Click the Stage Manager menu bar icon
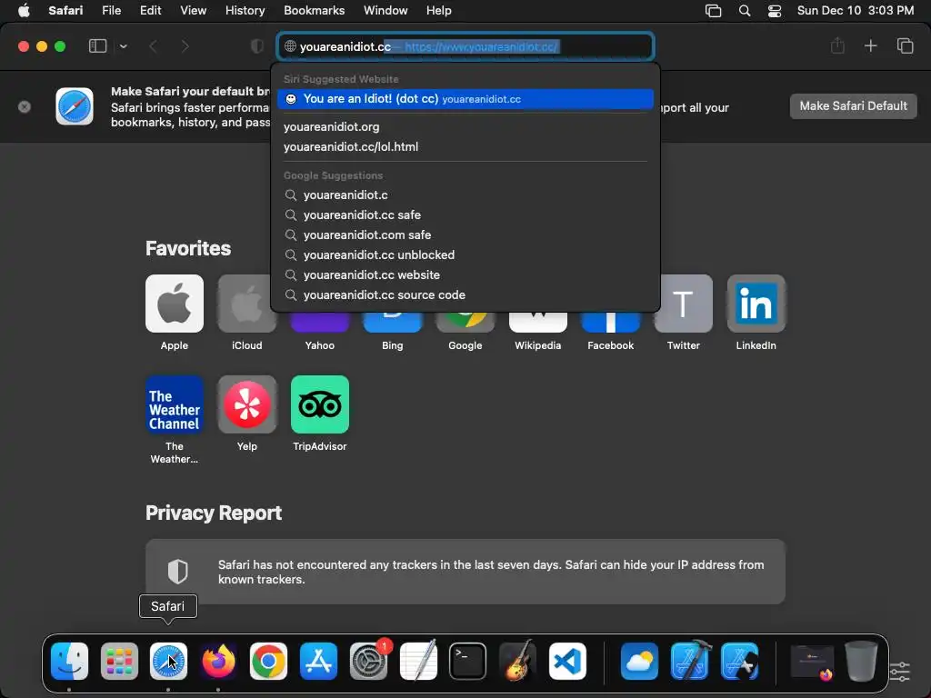Screen dimensions: 931x698 pyautogui.click(x=713, y=11)
